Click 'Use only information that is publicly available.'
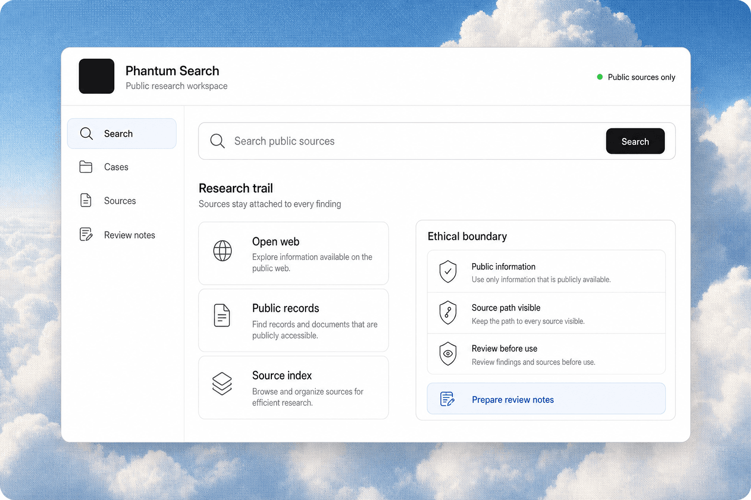The width and height of the screenshot is (751, 500). click(x=541, y=279)
